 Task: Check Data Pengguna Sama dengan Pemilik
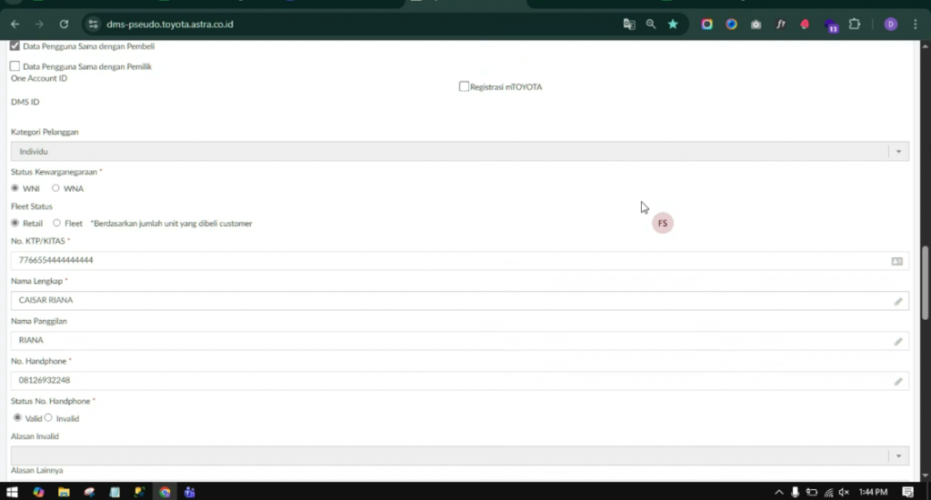tap(15, 66)
